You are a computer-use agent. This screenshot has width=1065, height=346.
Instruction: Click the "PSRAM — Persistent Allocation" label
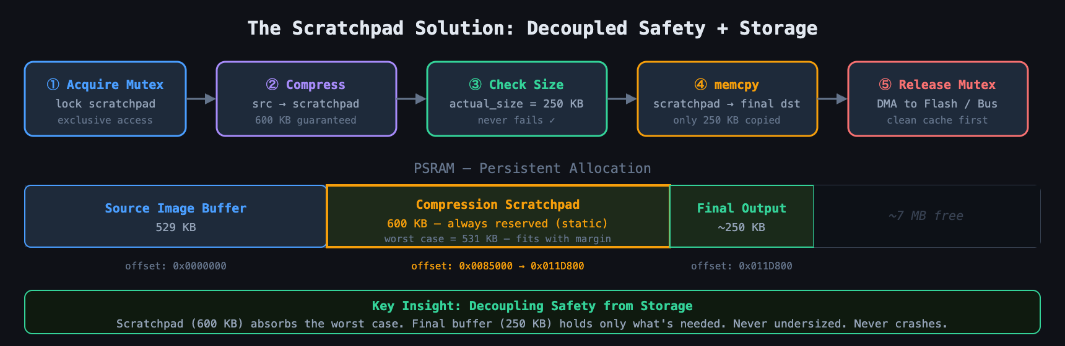click(x=532, y=168)
